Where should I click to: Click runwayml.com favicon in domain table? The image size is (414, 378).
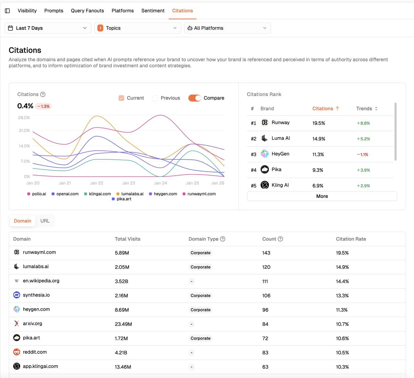(16, 252)
